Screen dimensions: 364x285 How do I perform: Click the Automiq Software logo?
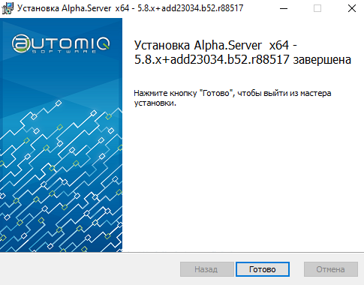[61, 44]
